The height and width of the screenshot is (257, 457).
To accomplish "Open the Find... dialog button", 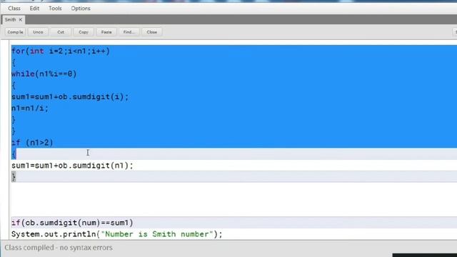I will point(129,32).
